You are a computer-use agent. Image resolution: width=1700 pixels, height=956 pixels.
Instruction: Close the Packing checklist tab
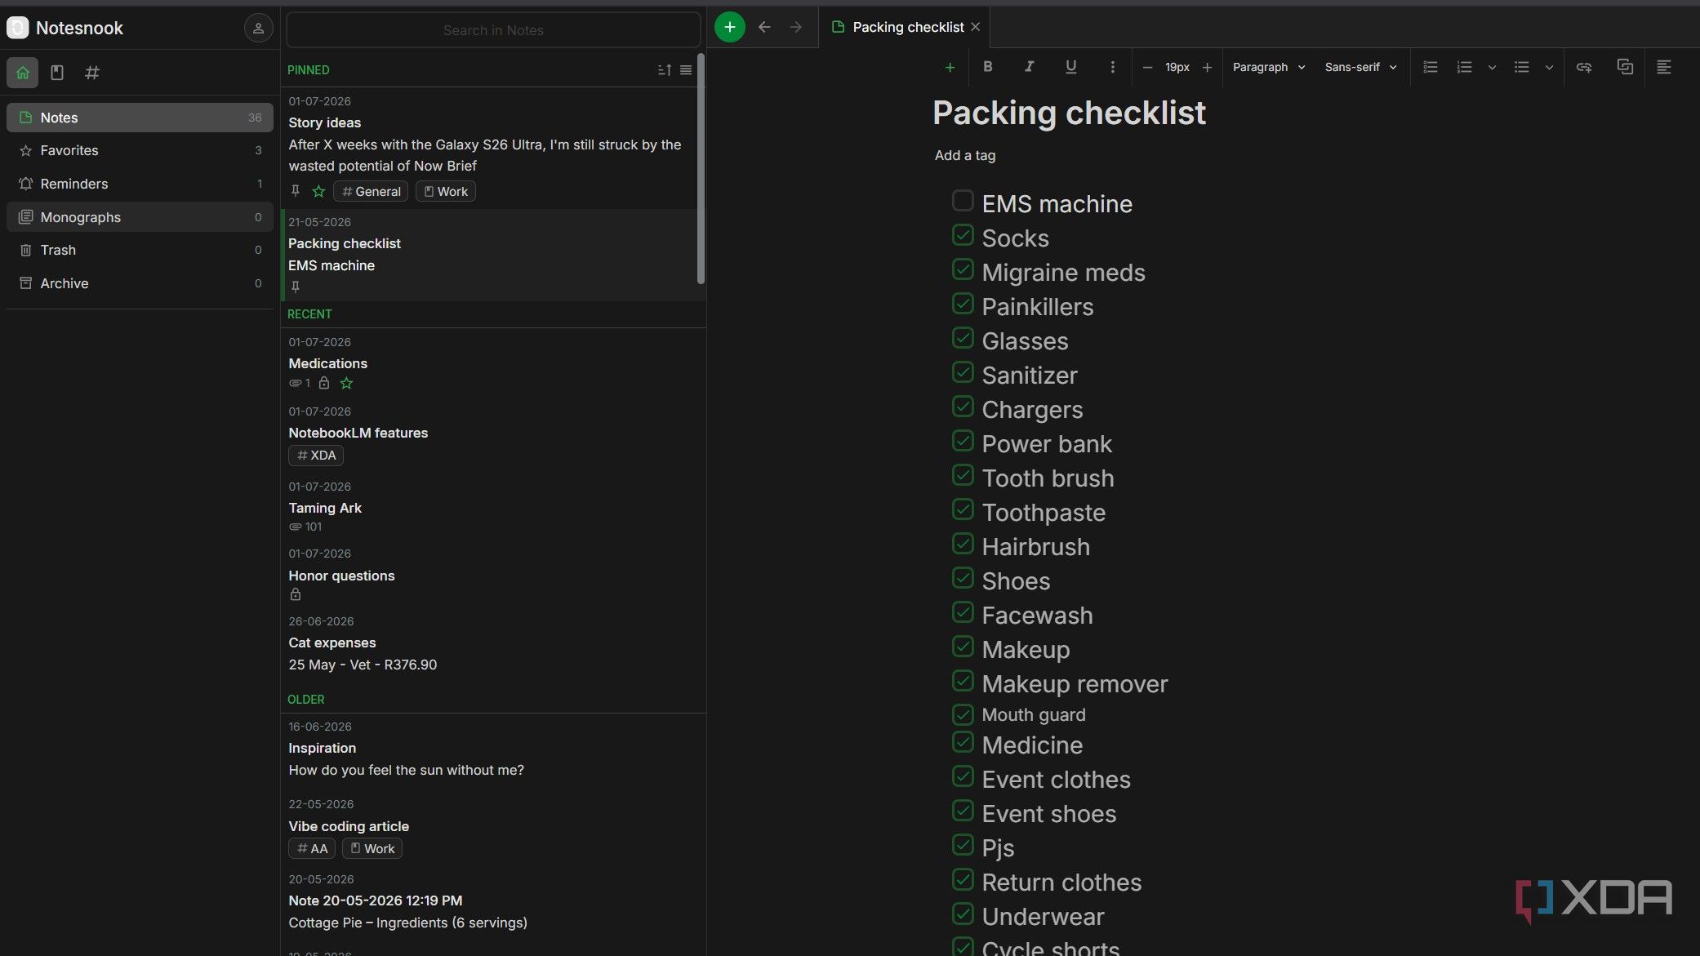(x=975, y=27)
